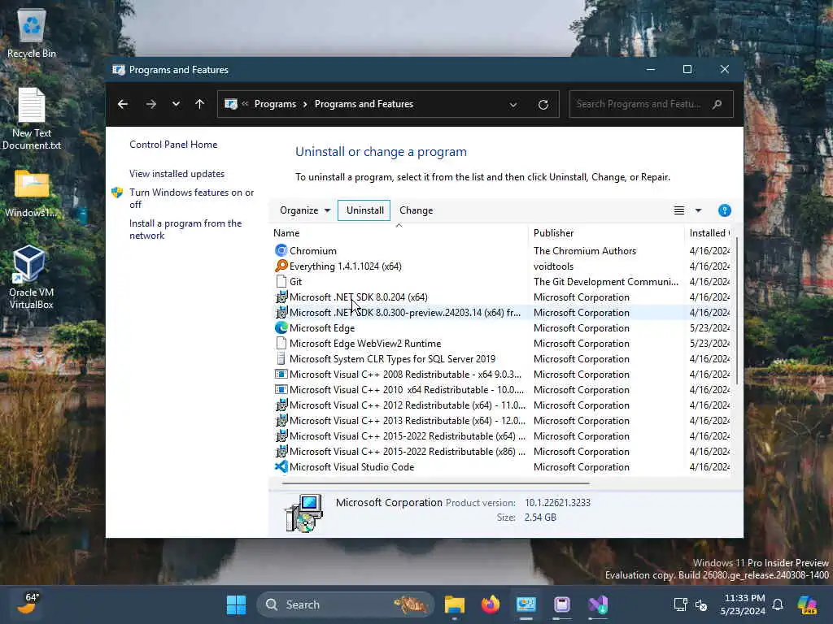Click the Control Panel icon in address bar
The height and width of the screenshot is (624, 833).
[230, 104]
